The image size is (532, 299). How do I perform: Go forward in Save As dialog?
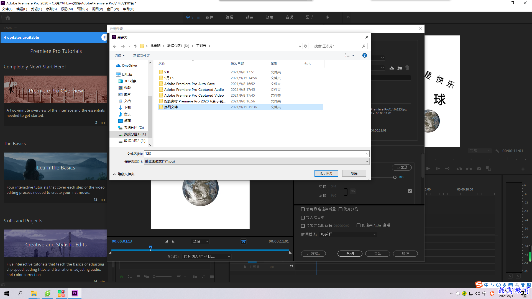pos(123,46)
